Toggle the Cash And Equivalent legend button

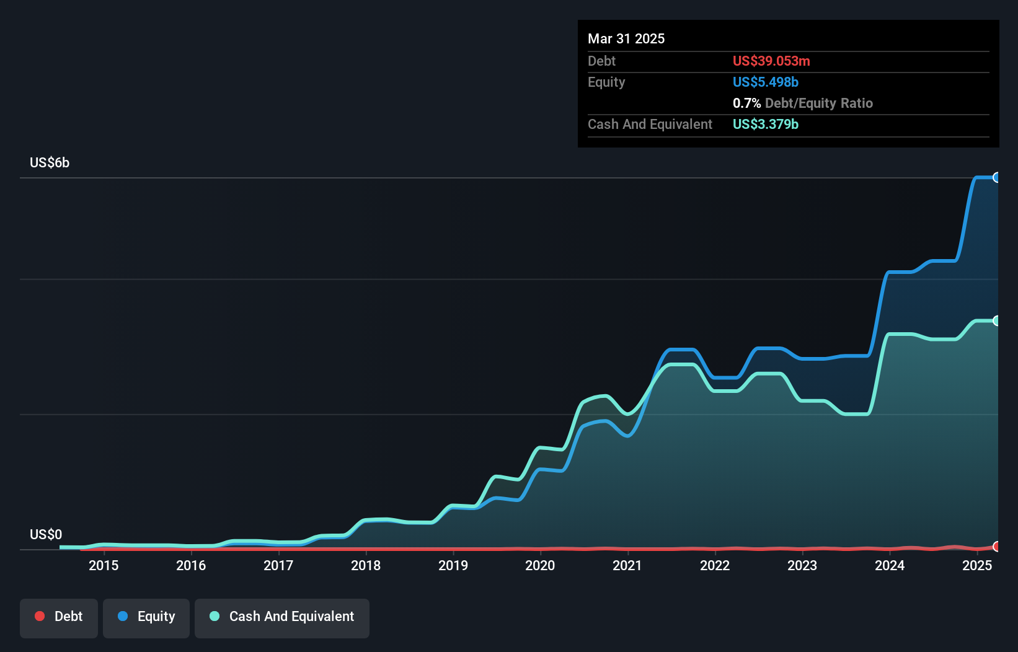coord(282,618)
